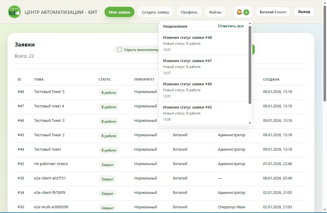This screenshot has width=327, height=213.
Task: Open notifications bell icon
Action: tap(239, 12)
